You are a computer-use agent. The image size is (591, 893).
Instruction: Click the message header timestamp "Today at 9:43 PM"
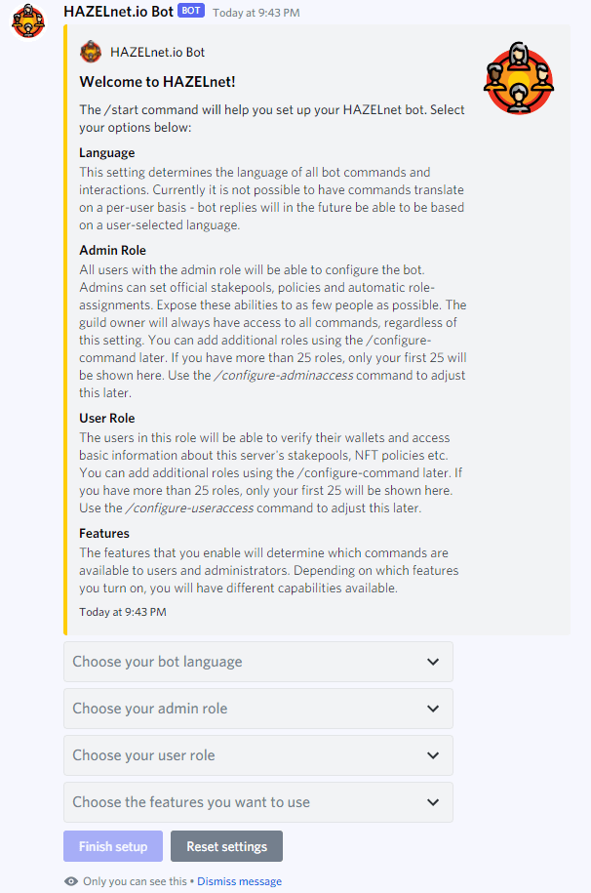(256, 13)
